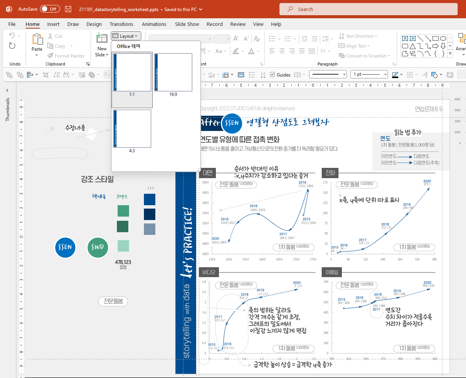Screen dimensions: 466x378
Task: Switch to the Transitions tab
Action: pos(121,24)
